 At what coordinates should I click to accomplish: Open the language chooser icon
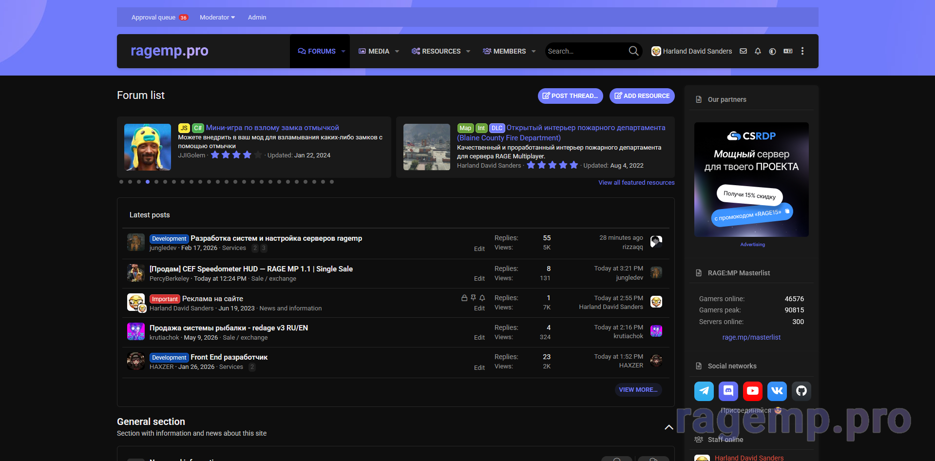point(788,51)
